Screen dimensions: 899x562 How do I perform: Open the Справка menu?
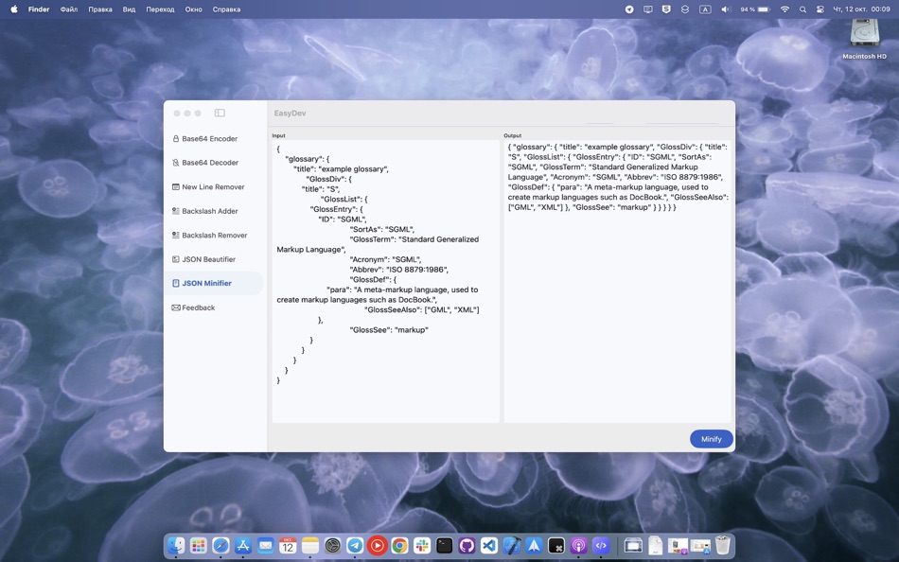coord(226,9)
